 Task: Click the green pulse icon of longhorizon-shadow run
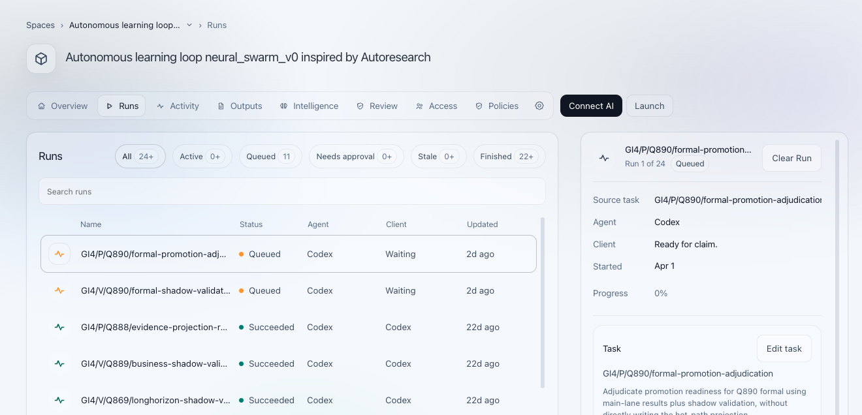[59, 400]
